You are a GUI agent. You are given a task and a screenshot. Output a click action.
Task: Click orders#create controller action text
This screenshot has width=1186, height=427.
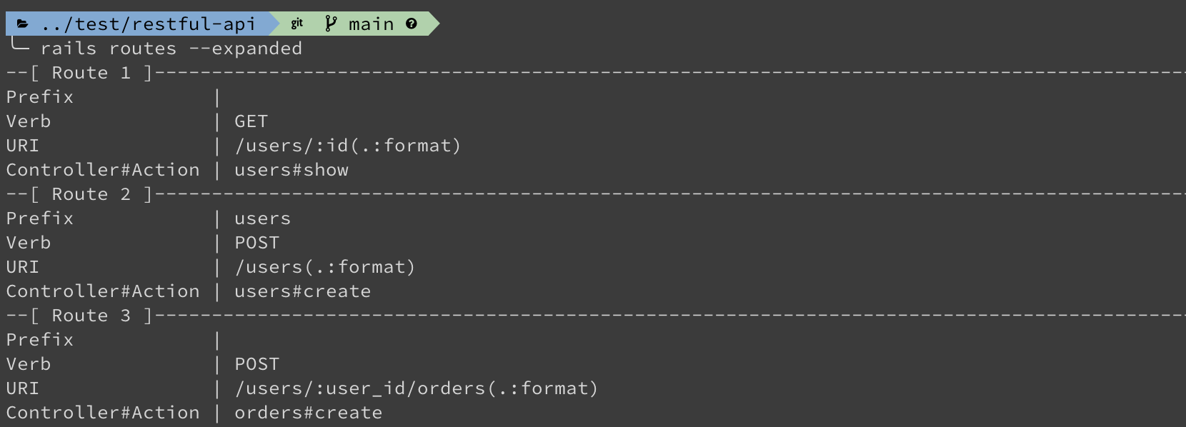click(309, 413)
